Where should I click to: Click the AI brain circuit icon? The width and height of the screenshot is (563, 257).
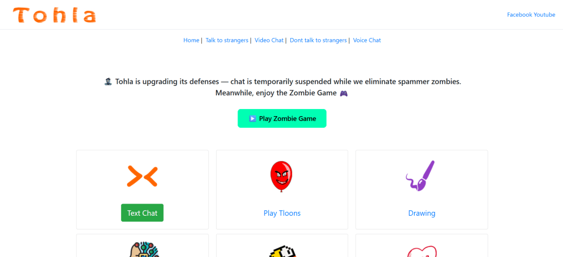coord(143,249)
